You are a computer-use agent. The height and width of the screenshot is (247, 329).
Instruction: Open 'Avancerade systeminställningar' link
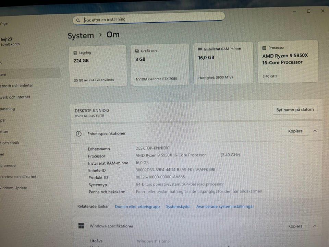pos(225,207)
